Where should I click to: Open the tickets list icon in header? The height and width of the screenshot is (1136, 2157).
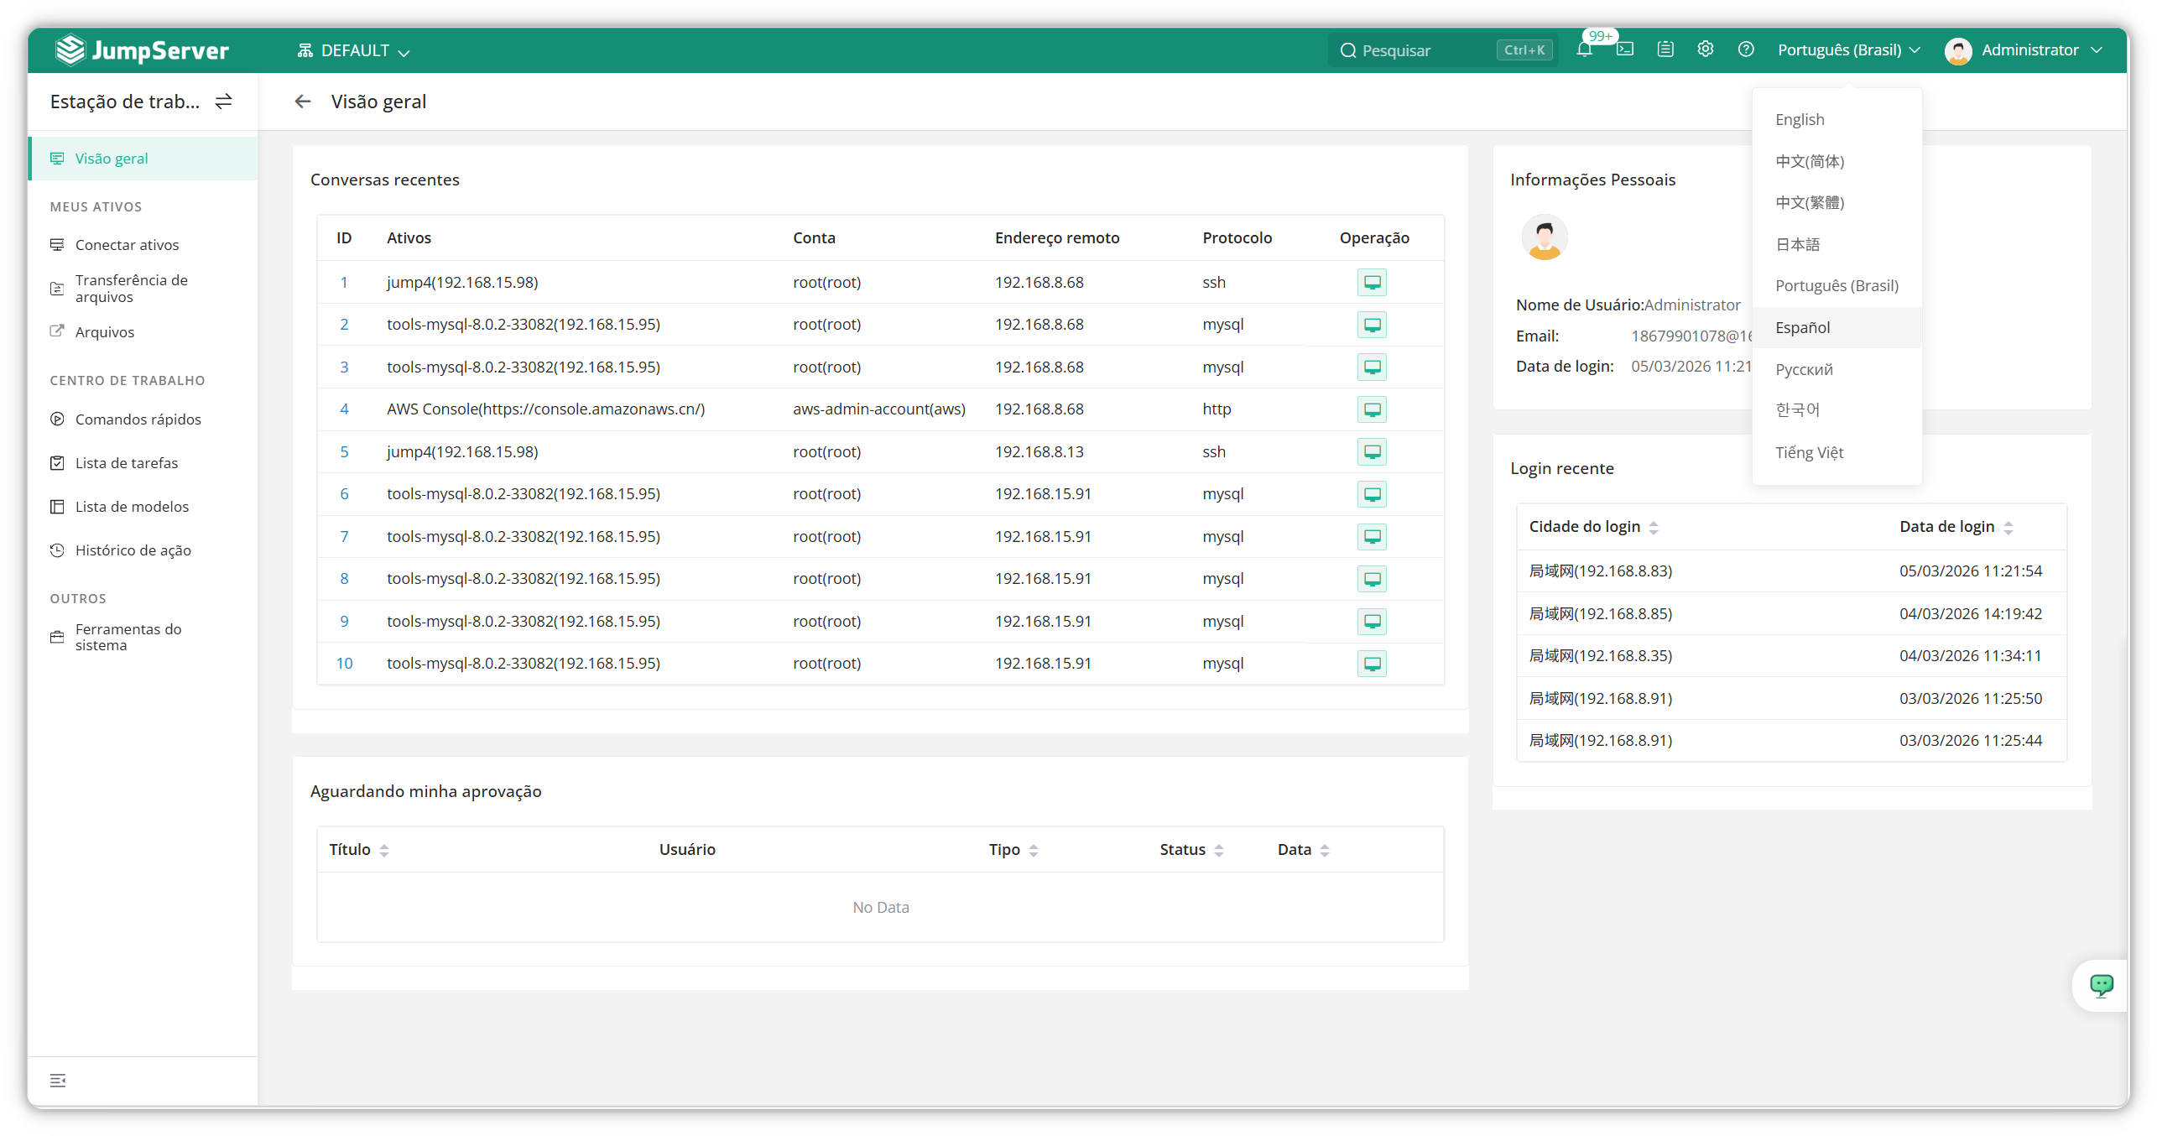coord(1665,50)
